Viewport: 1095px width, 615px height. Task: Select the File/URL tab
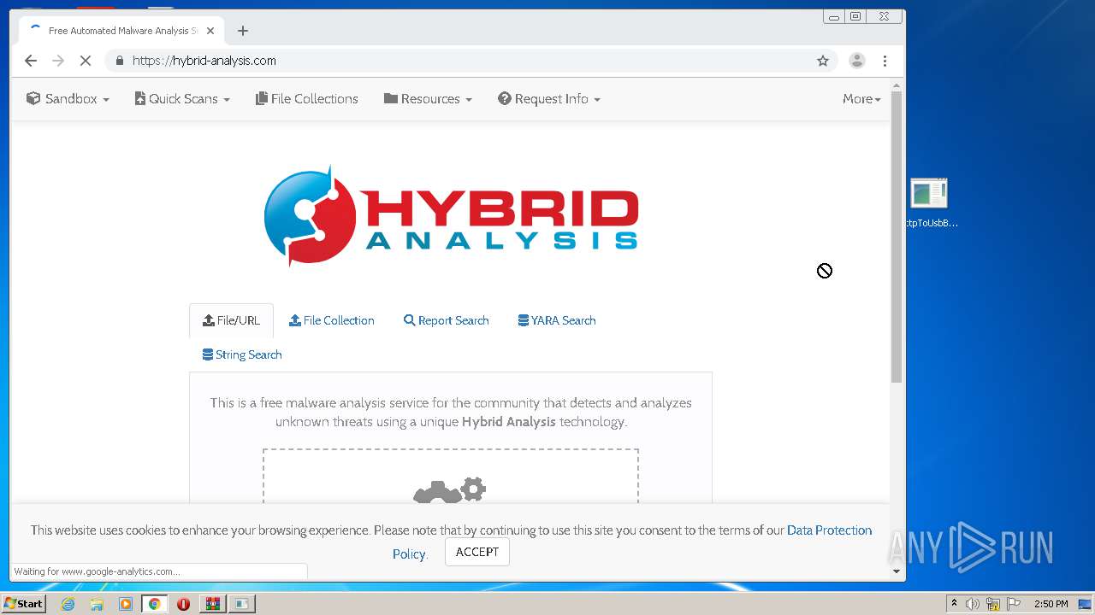pos(231,321)
